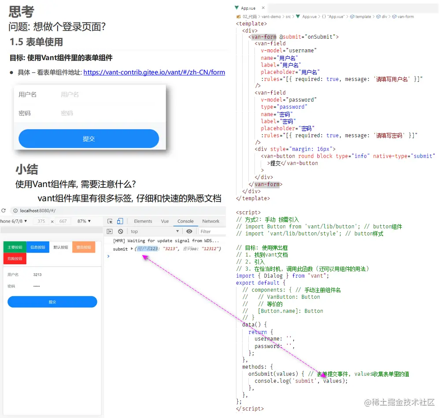Click the v-model="username" code line
Image resolution: width=446 pixels, height=418 pixels.
pos(288,51)
